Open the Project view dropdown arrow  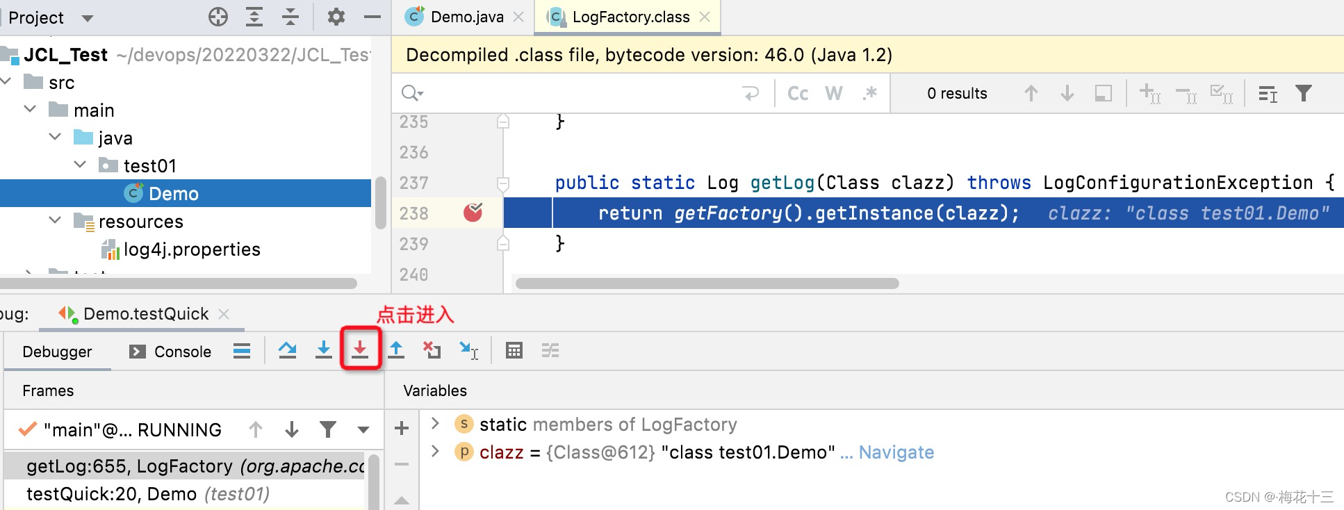(88, 18)
